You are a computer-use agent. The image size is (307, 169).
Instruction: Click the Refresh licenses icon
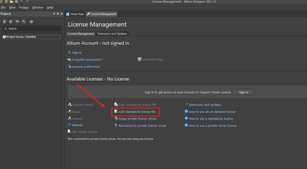click(70, 125)
